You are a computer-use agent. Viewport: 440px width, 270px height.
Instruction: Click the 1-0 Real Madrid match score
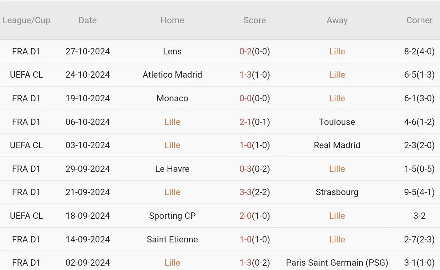[245, 145]
